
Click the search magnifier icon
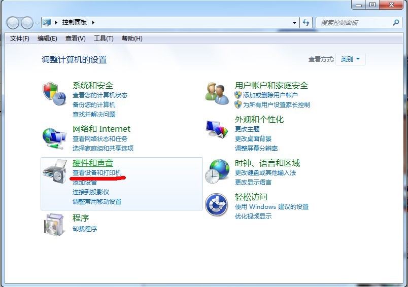[396, 23]
